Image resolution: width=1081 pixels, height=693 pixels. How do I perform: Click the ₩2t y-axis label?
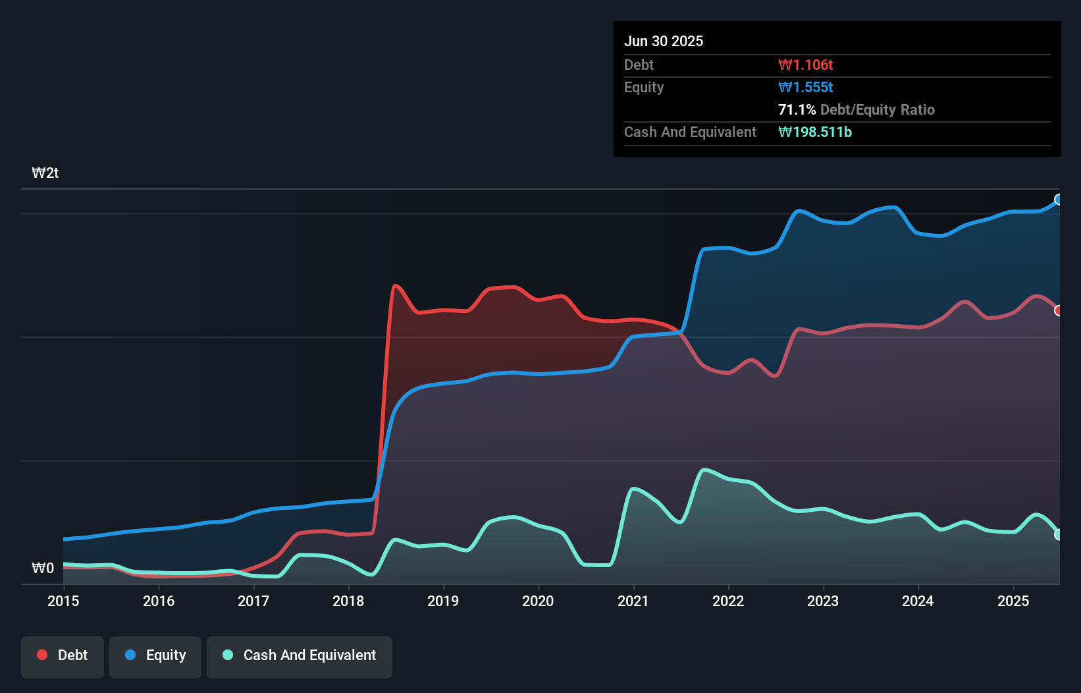click(x=45, y=173)
